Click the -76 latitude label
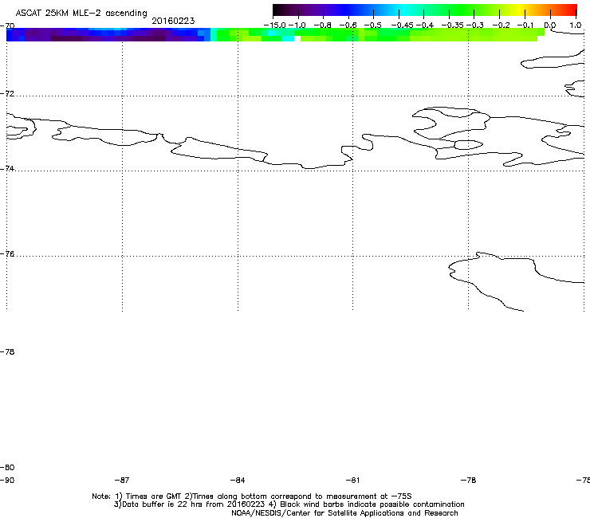 point(7,254)
